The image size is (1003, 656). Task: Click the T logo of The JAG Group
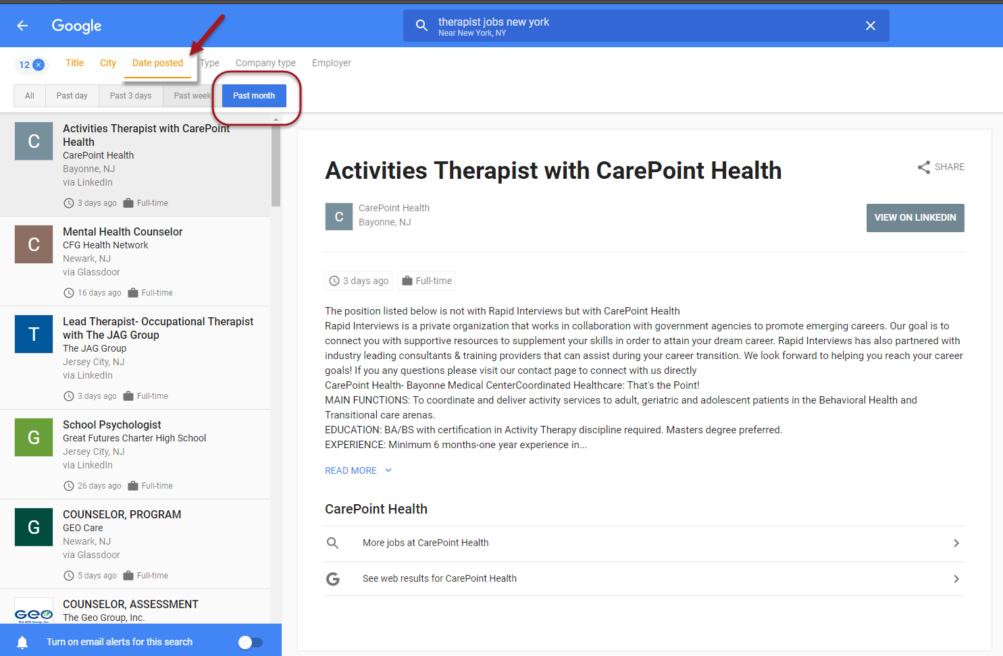point(34,334)
